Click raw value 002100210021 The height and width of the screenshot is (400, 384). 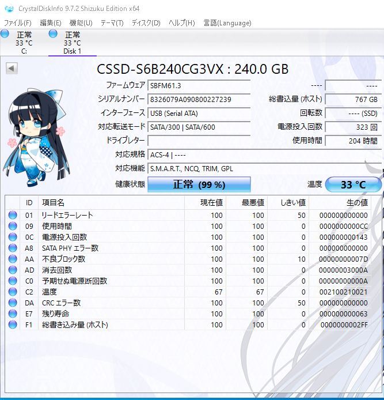coord(344,292)
